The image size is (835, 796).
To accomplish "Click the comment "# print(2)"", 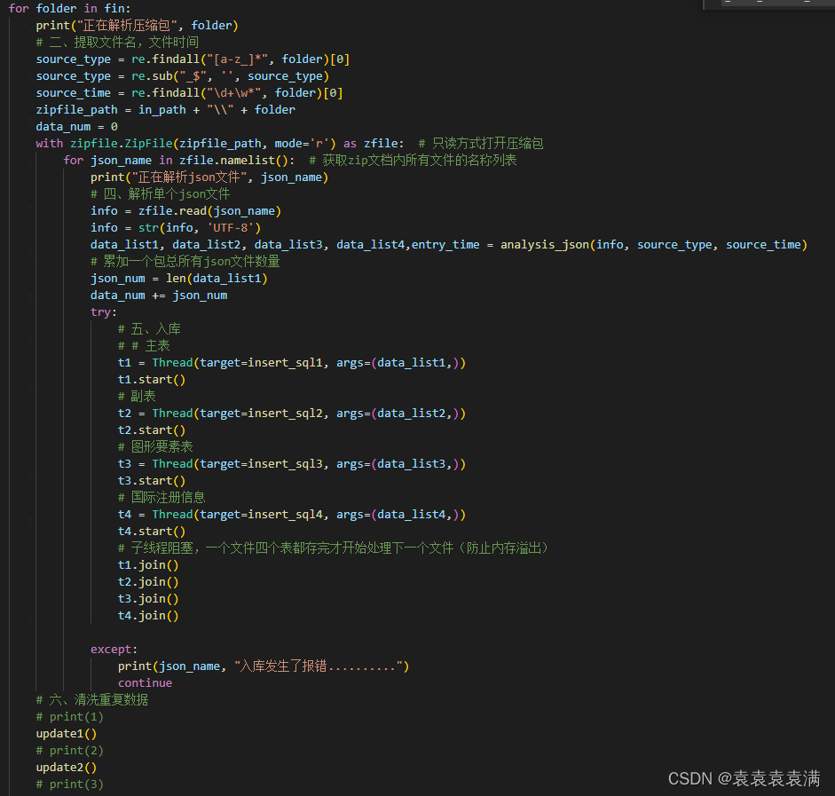I will (70, 751).
